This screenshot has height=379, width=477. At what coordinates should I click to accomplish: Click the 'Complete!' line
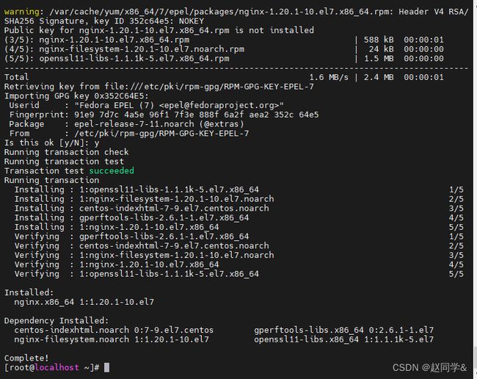26,358
